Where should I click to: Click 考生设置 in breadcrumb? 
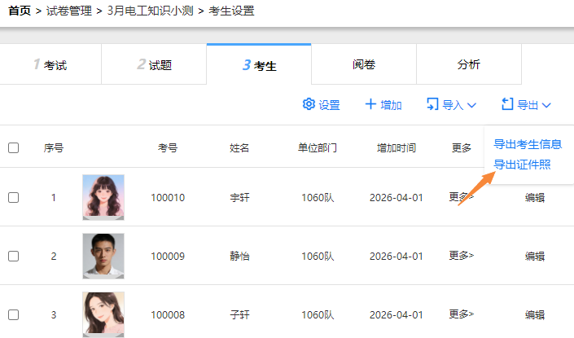231,11
